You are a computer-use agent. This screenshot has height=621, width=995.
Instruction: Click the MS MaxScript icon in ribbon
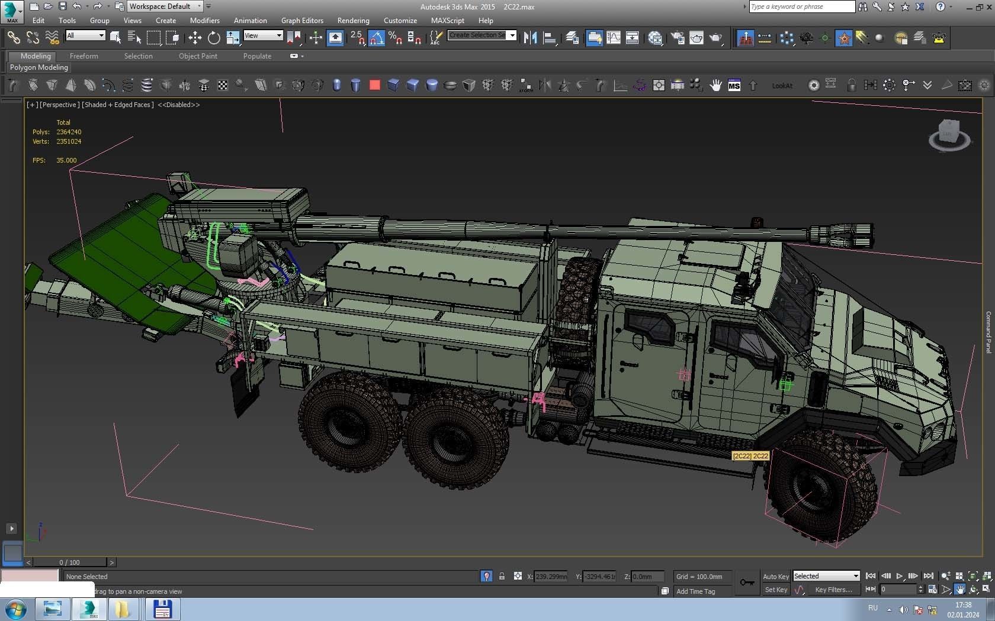coord(734,85)
